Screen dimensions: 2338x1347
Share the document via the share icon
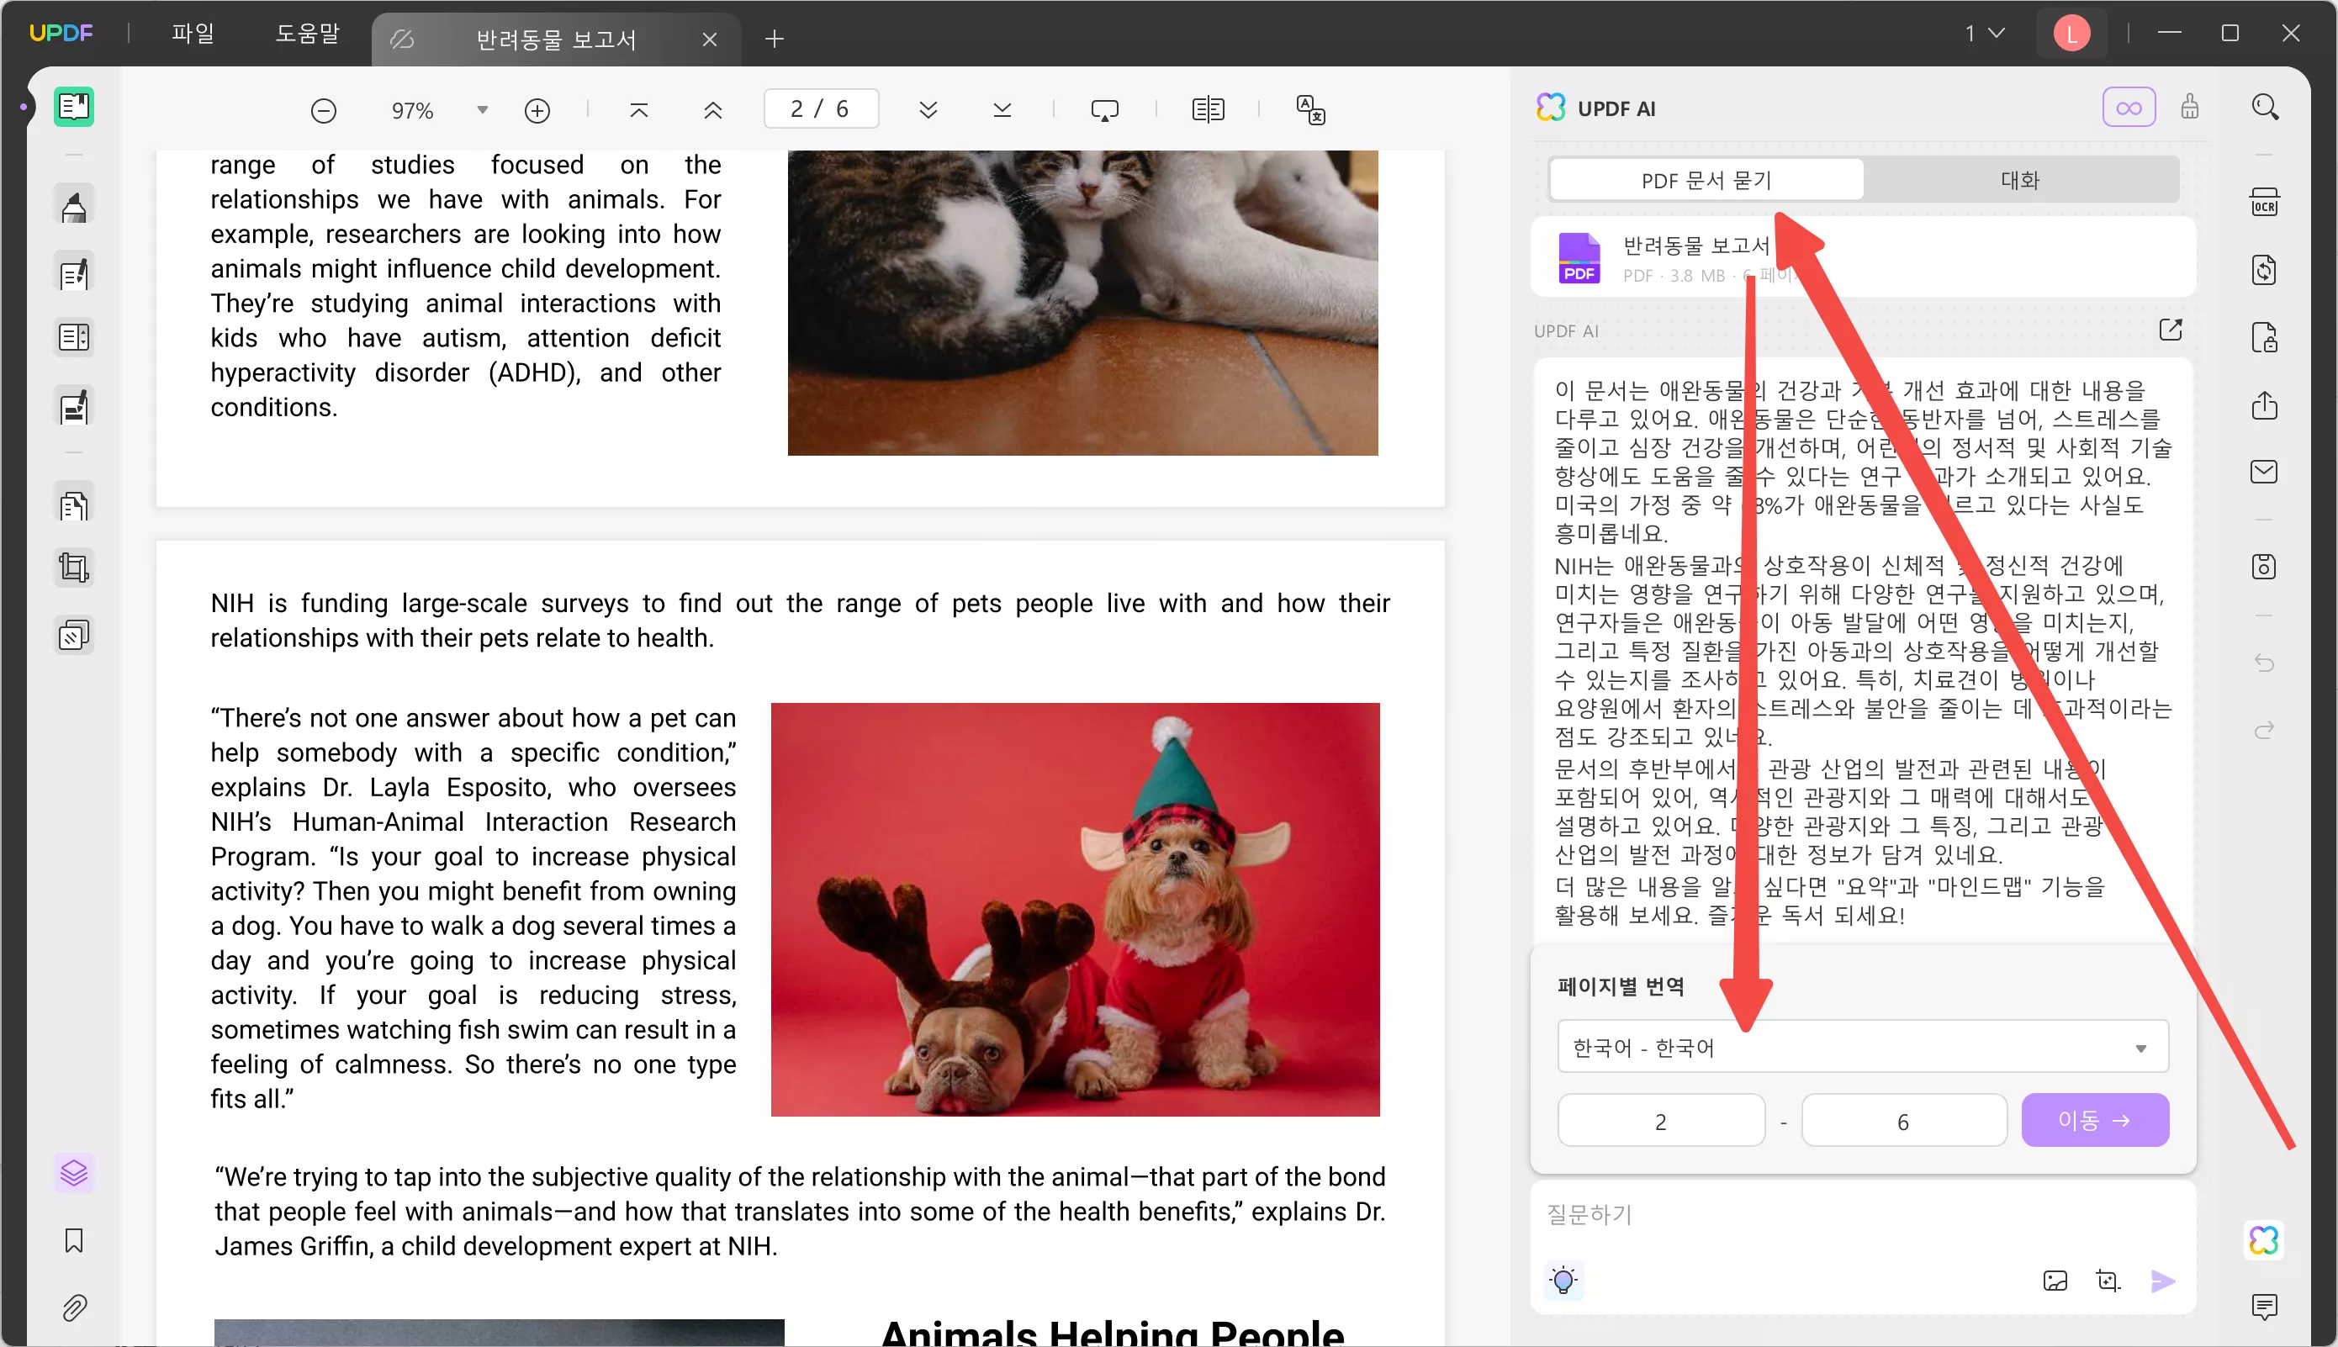coord(2264,405)
